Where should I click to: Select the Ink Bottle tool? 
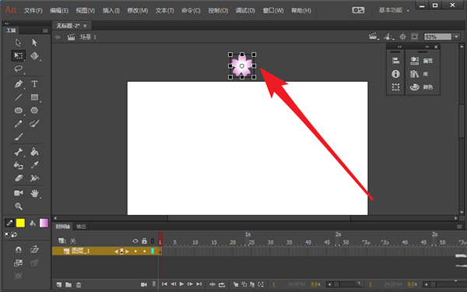click(18, 165)
